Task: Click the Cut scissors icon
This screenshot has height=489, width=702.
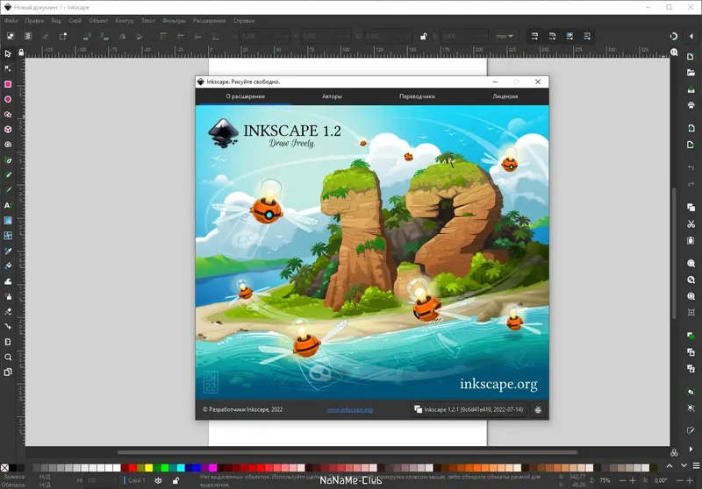Action: point(691,224)
